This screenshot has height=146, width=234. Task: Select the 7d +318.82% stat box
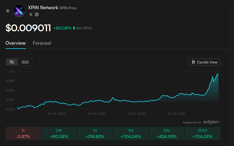coord(95,133)
